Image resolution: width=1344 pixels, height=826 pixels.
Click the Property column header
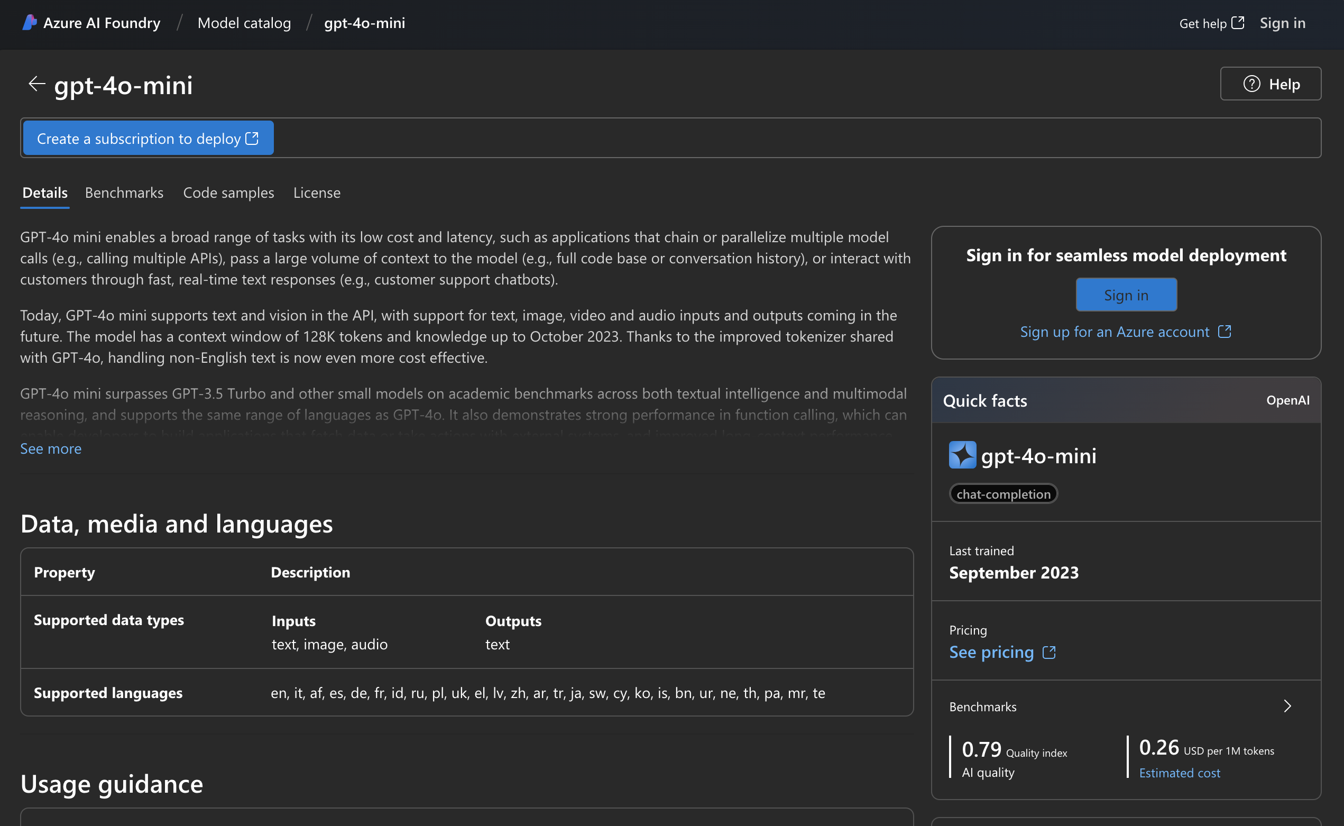coord(65,572)
